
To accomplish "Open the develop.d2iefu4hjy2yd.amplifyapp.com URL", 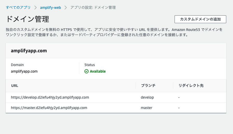I will click(x=50, y=97).
